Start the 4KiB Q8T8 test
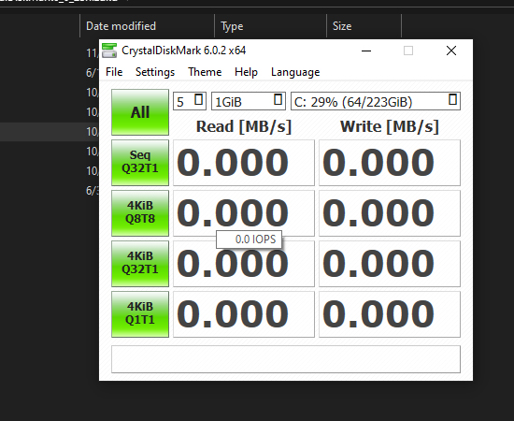514x421 pixels. [x=140, y=213]
